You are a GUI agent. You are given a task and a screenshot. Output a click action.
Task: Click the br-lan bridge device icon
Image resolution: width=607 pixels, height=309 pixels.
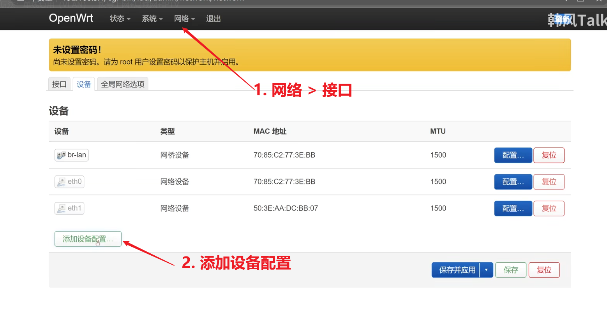61,155
